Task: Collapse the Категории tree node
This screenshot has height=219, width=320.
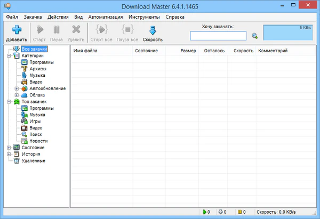Action: click(x=9, y=56)
